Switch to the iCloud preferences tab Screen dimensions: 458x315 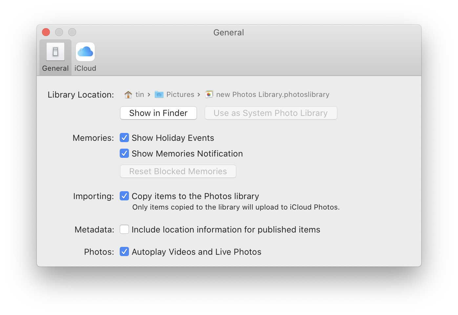(85, 57)
